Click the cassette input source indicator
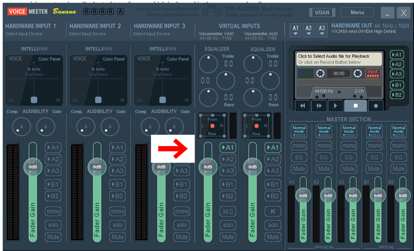This screenshot has height=251, width=414. (373, 73)
